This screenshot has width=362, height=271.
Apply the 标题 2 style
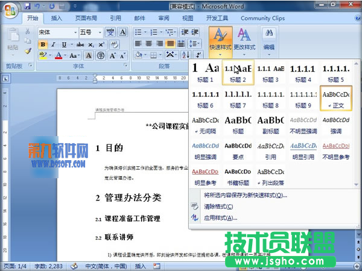pyautogui.click(x=238, y=72)
